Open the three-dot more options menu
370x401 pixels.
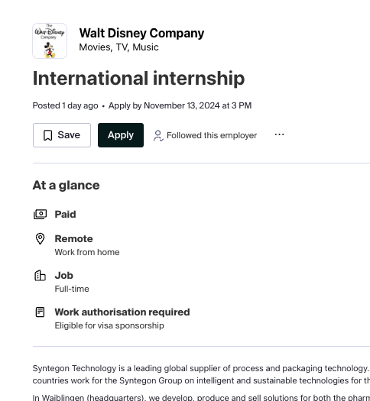click(280, 134)
